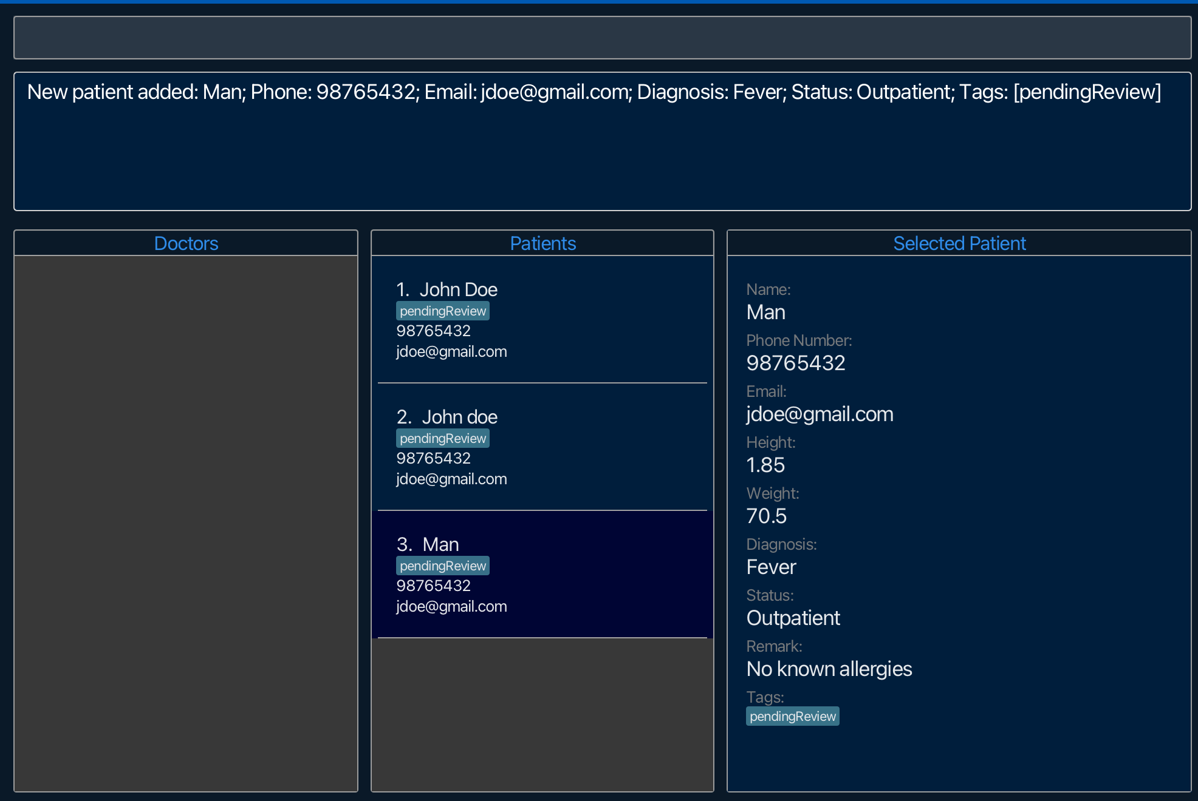Click the Patients panel header
1198x801 pixels.
pos(542,243)
